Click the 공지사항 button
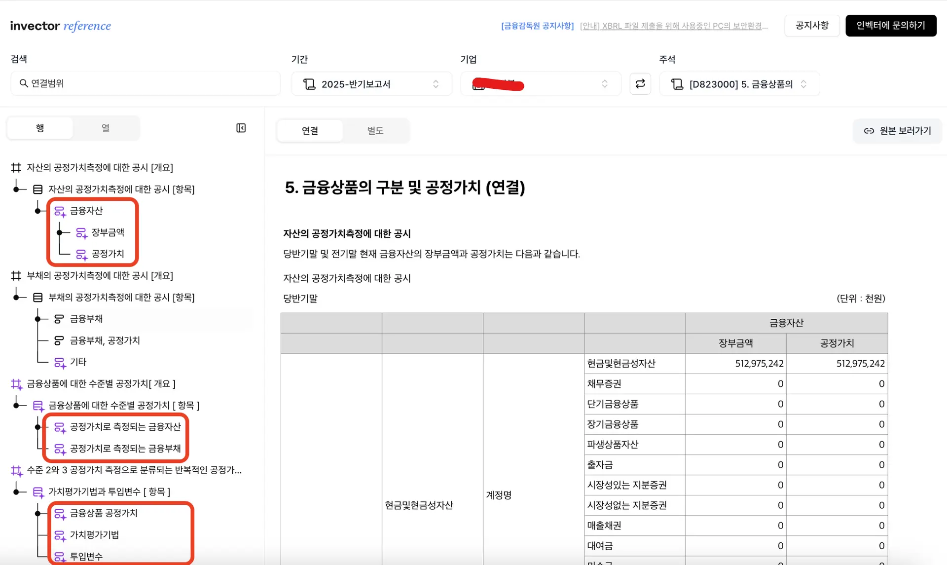The width and height of the screenshot is (947, 565). click(811, 26)
